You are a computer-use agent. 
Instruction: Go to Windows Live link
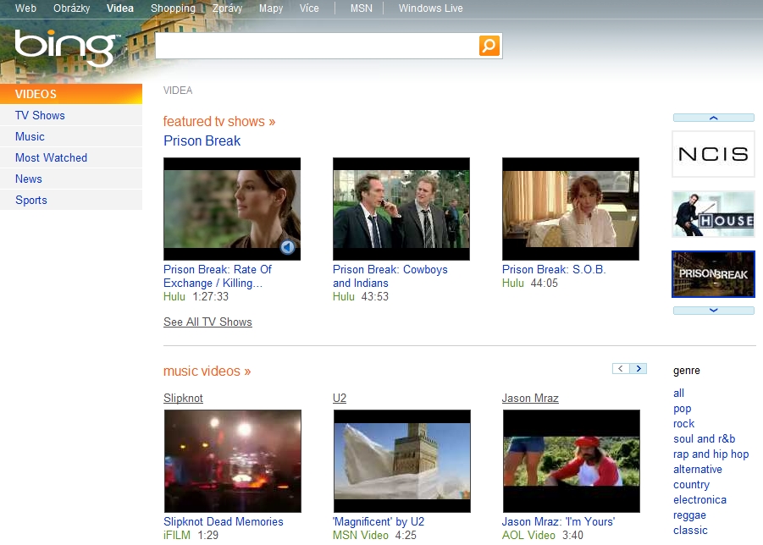click(431, 8)
